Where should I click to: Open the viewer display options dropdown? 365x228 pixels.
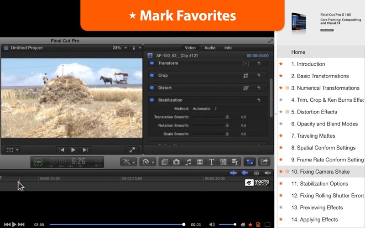pyautogui.click(x=136, y=48)
